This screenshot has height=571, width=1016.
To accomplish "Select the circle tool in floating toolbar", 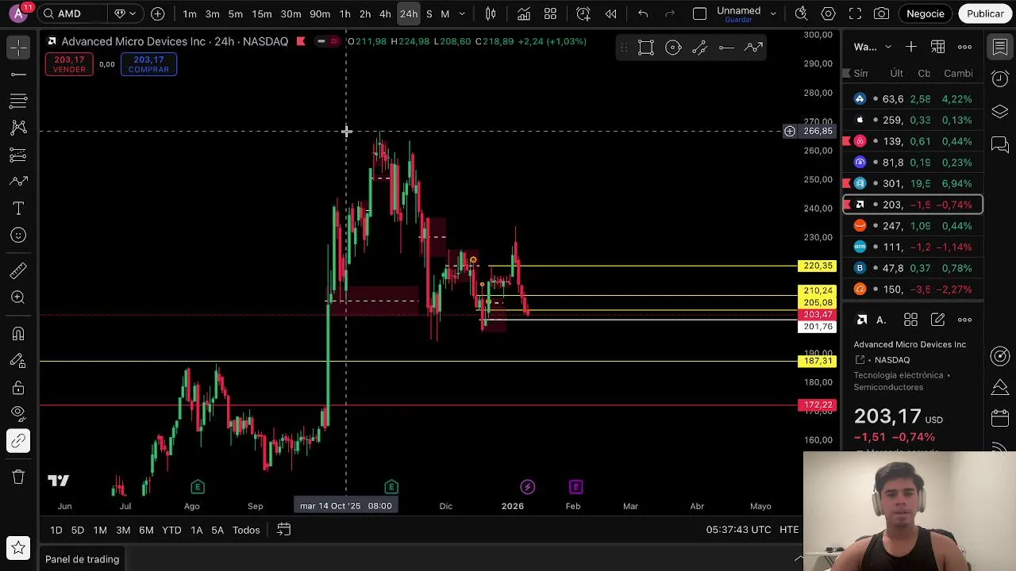I will (673, 48).
